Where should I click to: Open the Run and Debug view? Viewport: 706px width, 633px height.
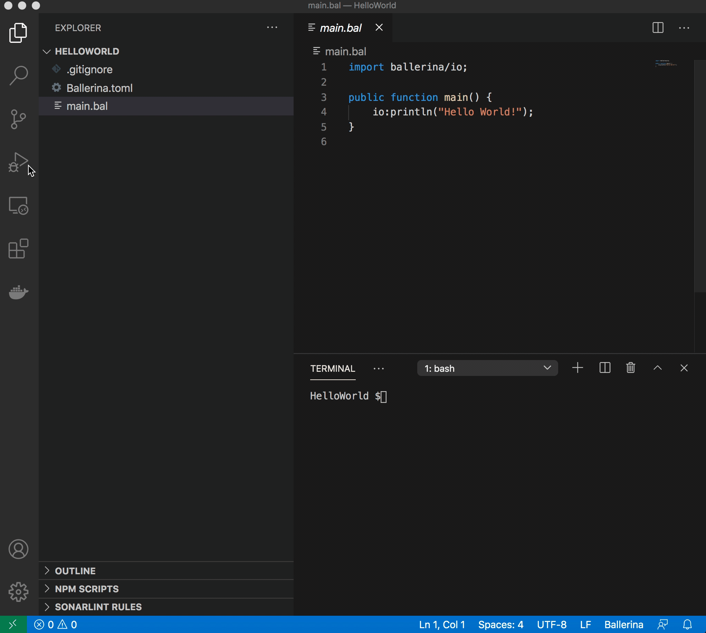pyautogui.click(x=18, y=162)
